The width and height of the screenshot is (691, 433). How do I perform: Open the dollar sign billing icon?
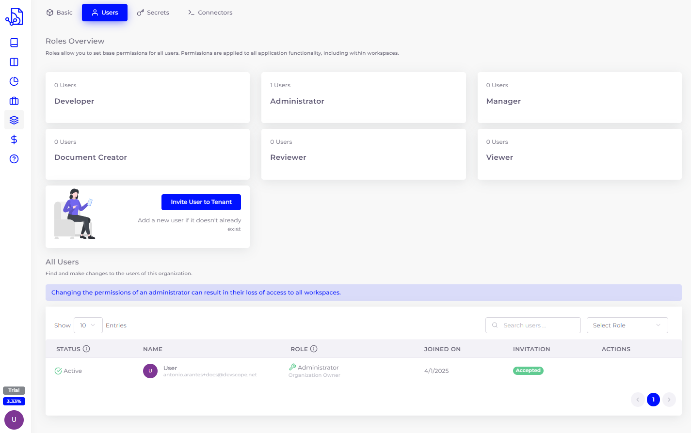click(x=14, y=139)
